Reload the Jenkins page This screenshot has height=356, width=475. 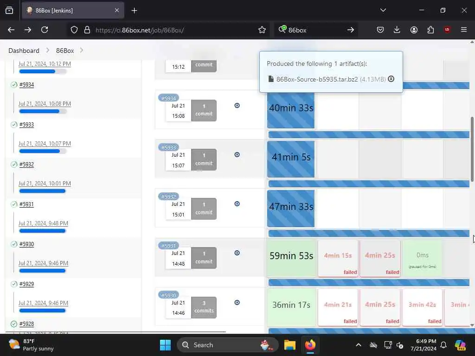(x=45, y=30)
